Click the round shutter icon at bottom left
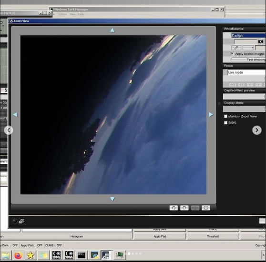 15,221
